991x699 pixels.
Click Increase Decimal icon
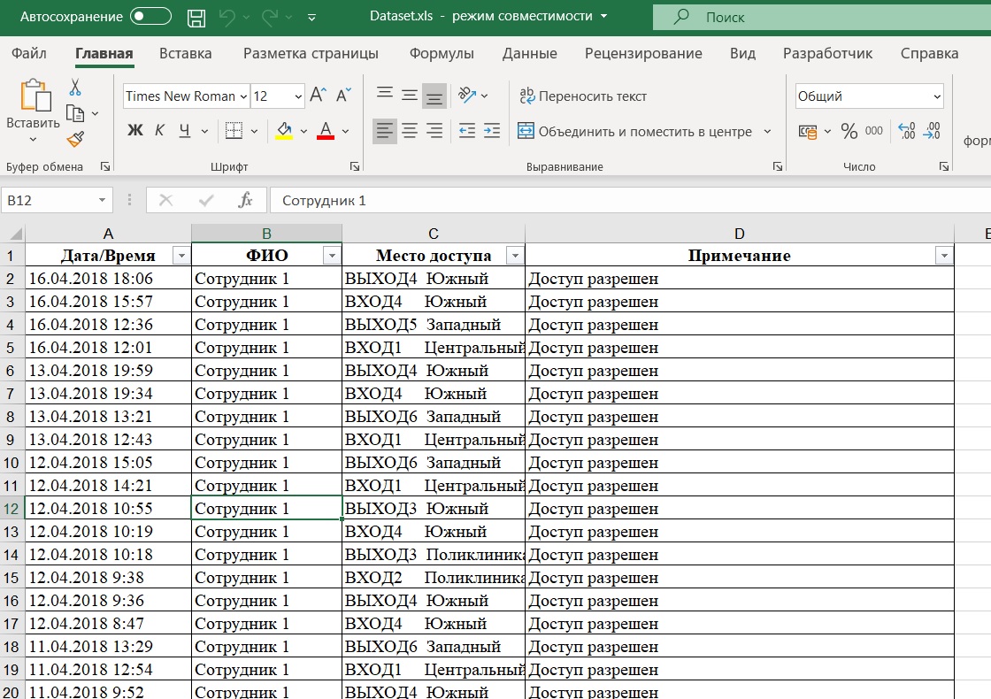click(907, 131)
